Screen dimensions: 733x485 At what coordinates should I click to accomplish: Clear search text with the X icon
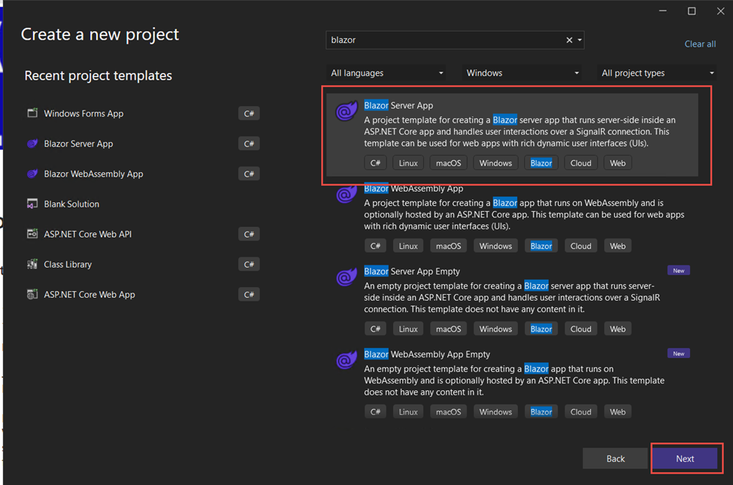(569, 40)
